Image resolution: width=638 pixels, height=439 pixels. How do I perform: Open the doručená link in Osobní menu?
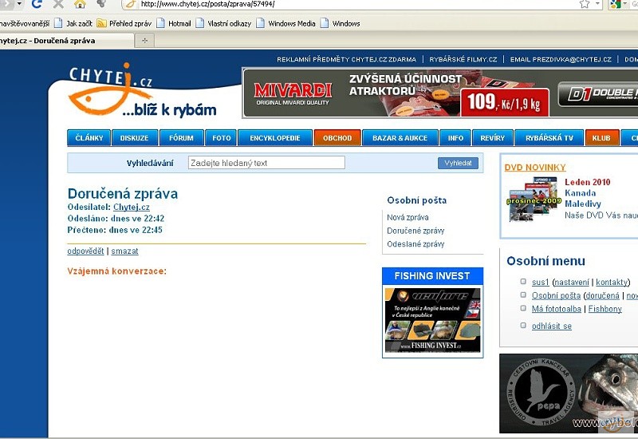tap(603, 295)
